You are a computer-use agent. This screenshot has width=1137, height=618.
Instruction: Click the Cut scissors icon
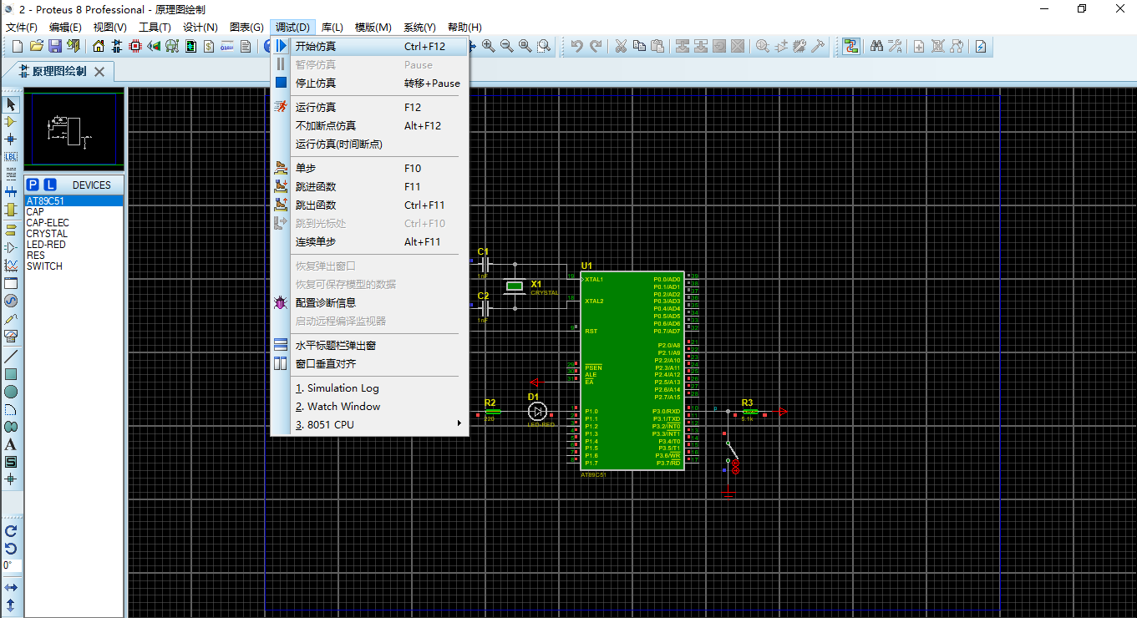621,47
